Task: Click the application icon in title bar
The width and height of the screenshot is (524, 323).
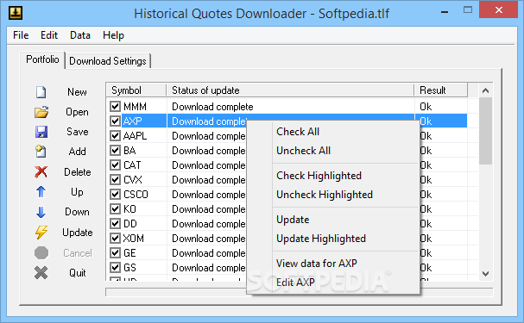Action: [15, 13]
